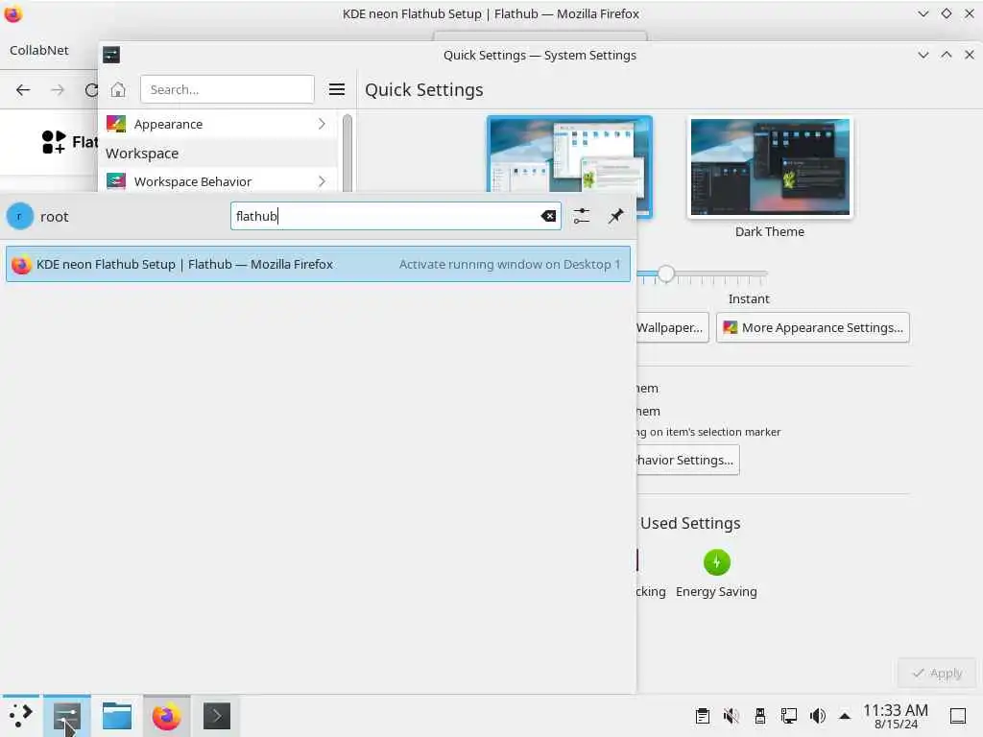Activate the Firefox taskbar icon
Screen dimensions: 983x737
[166, 716]
